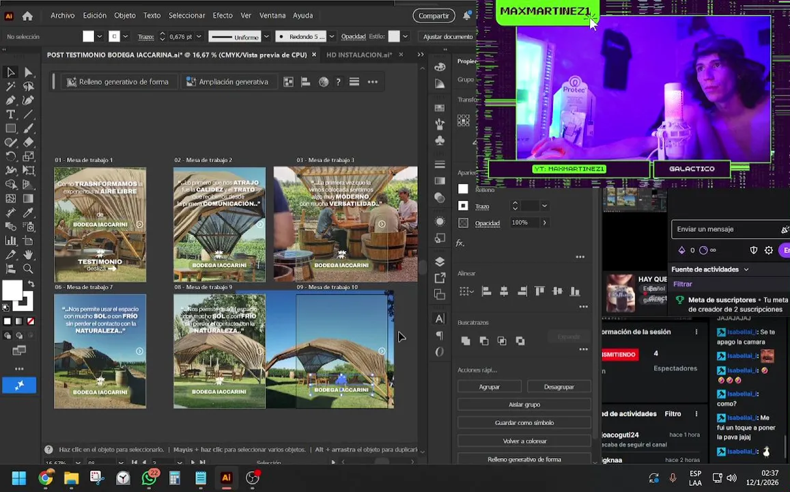Select the Eyedropper tool
The image size is (790, 492).
pyautogui.click(x=28, y=213)
